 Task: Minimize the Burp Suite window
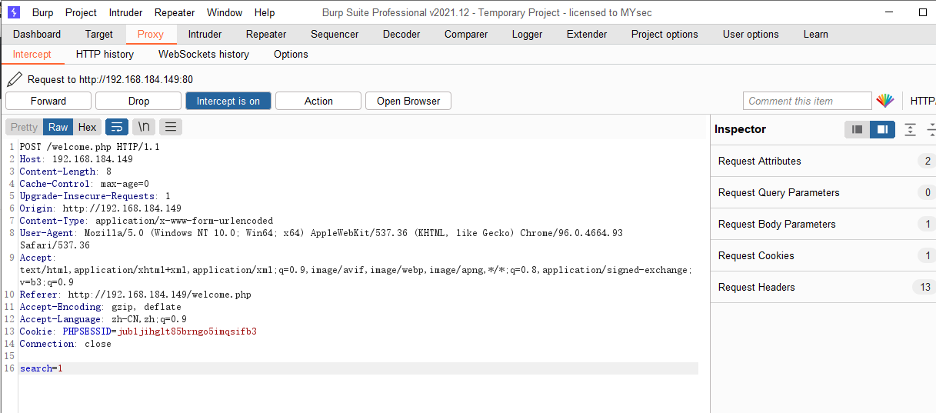(889, 12)
